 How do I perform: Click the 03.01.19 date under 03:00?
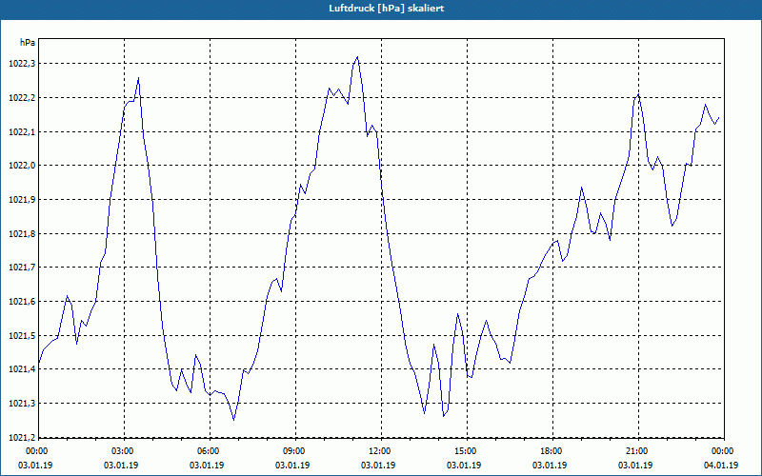pyautogui.click(x=122, y=466)
